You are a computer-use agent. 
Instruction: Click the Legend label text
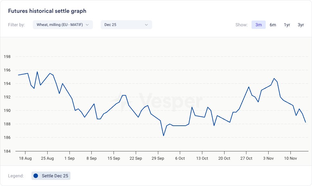point(16,176)
